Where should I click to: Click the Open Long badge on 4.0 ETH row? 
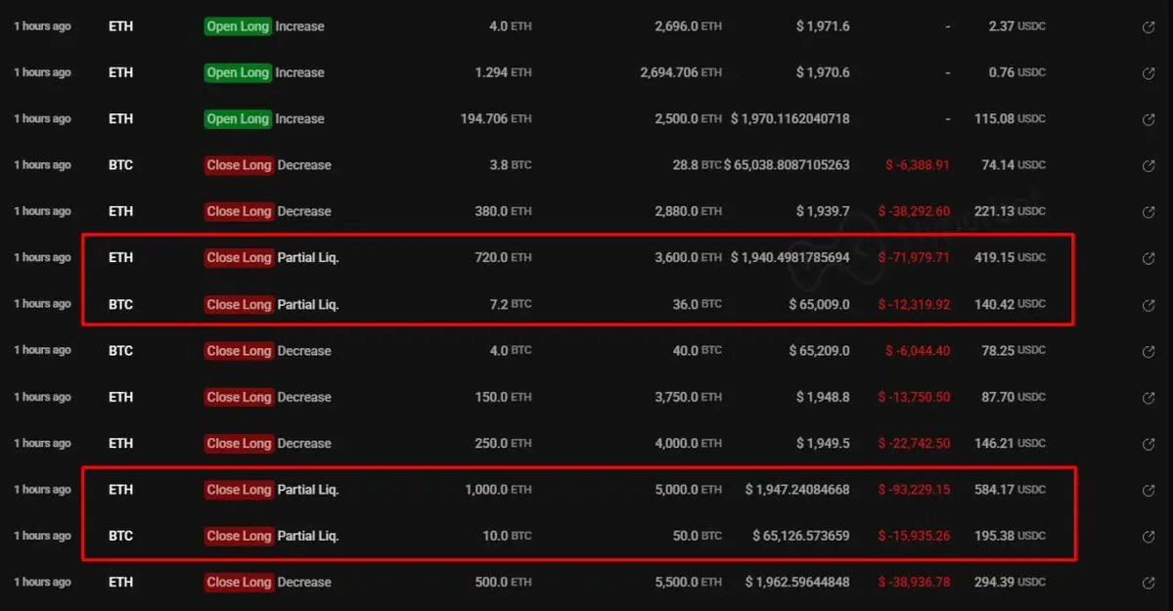click(x=238, y=26)
